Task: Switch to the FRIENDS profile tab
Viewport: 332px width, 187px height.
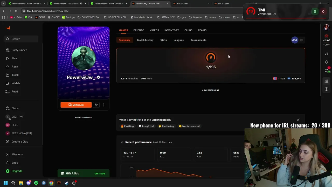Action: 139,30
